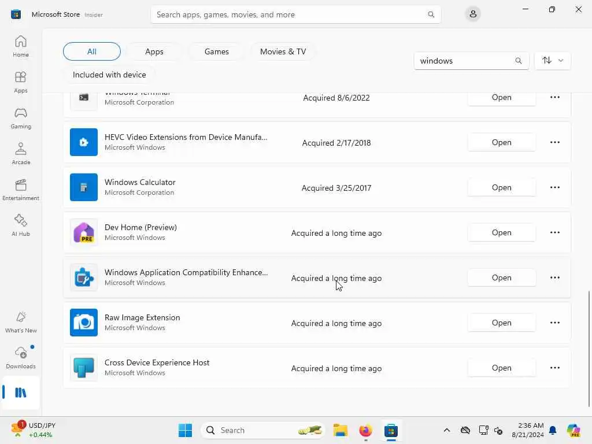Open Firefox from taskbar
This screenshot has height=444, width=592.
(x=365, y=430)
